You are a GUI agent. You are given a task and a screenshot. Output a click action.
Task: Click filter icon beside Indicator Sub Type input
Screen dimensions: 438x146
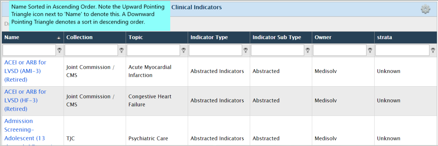(308, 50)
